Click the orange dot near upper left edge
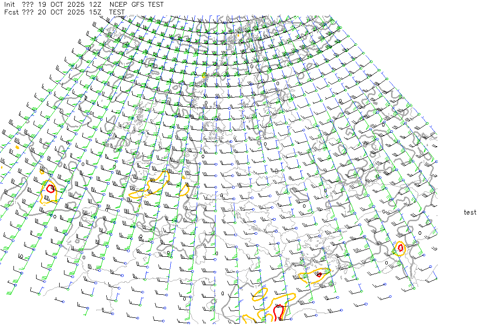The image size is (481, 327). click(17, 148)
